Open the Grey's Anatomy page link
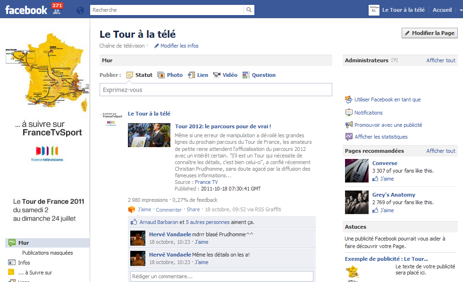This screenshot has width=463, height=282. [394, 195]
